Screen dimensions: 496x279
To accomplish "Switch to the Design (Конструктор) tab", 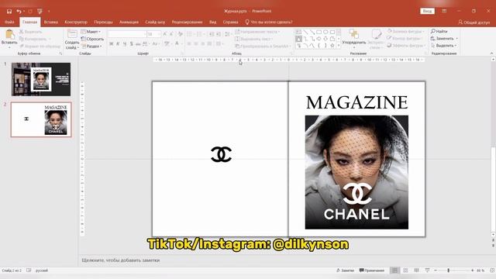I will click(x=76, y=22).
